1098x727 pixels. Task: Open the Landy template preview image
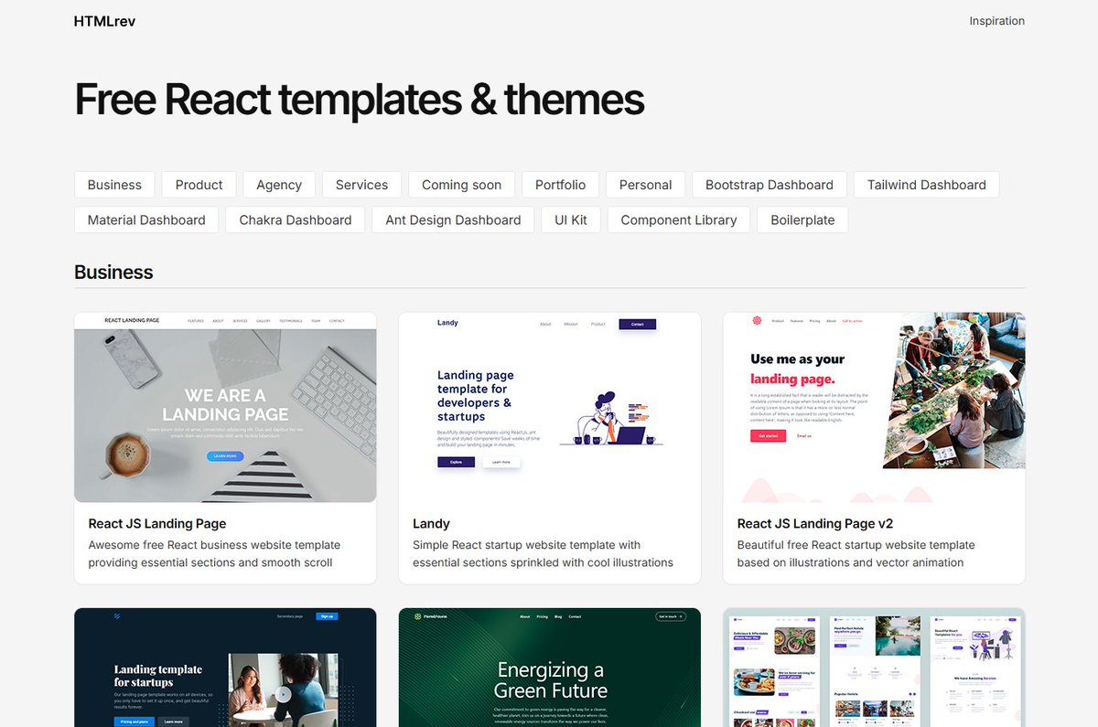point(550,408)
